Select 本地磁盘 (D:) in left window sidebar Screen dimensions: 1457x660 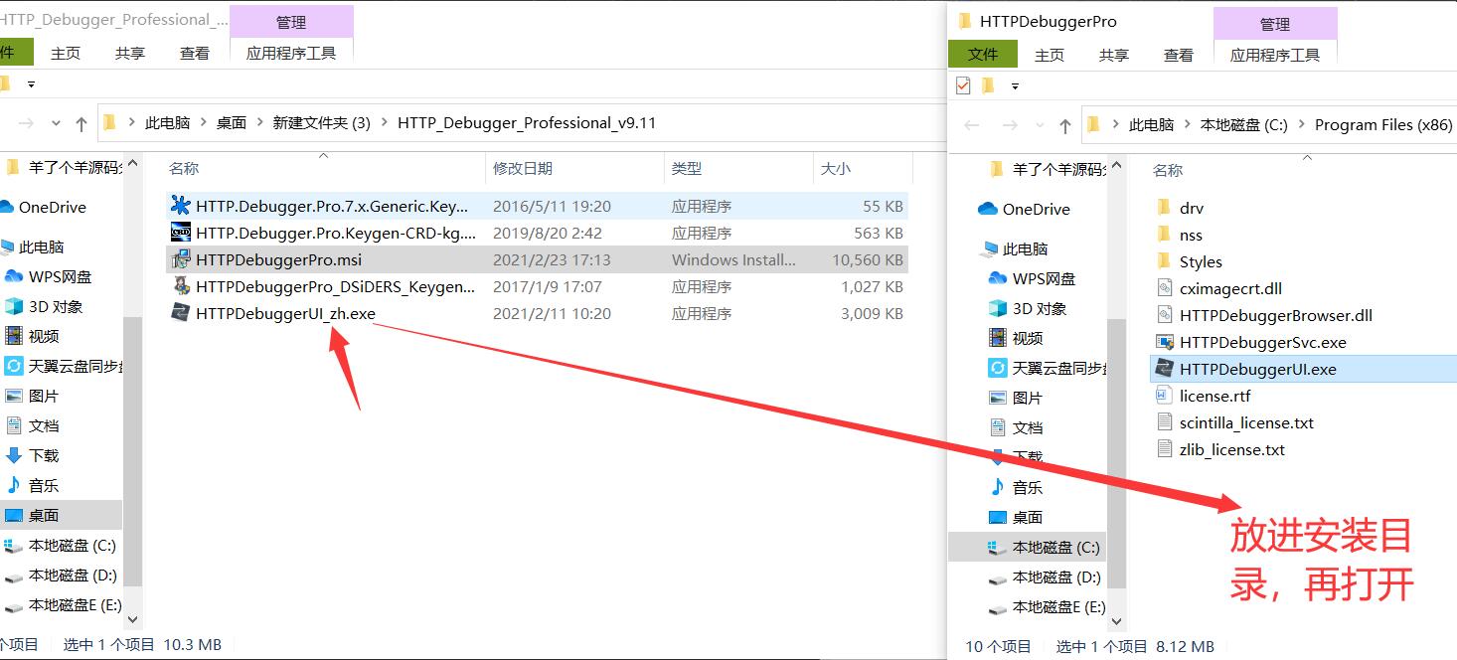pyautogui.click(x=61, y=576)
